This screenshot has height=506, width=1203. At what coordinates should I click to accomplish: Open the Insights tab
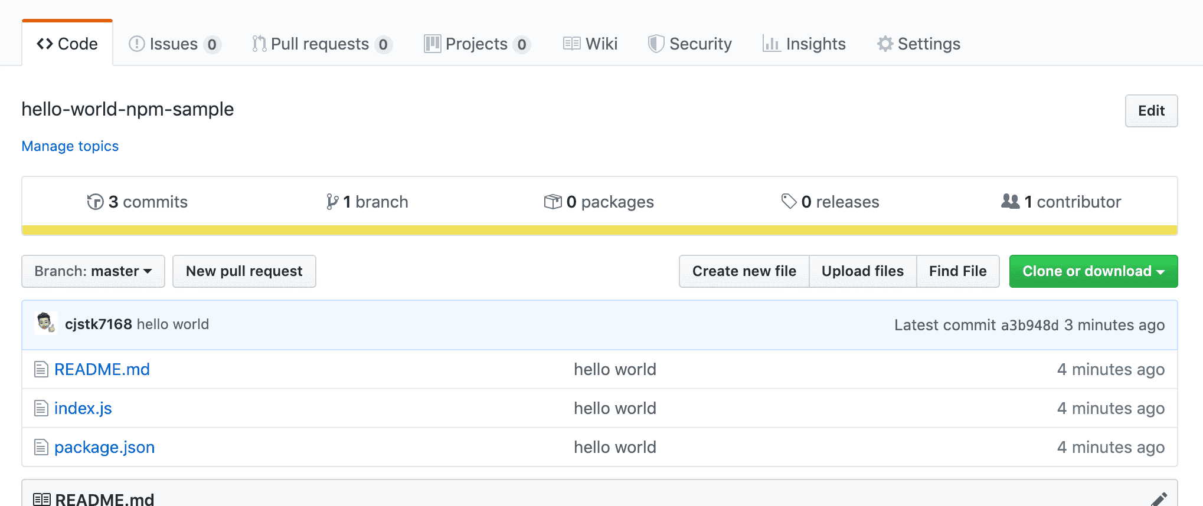pos(804,44)
